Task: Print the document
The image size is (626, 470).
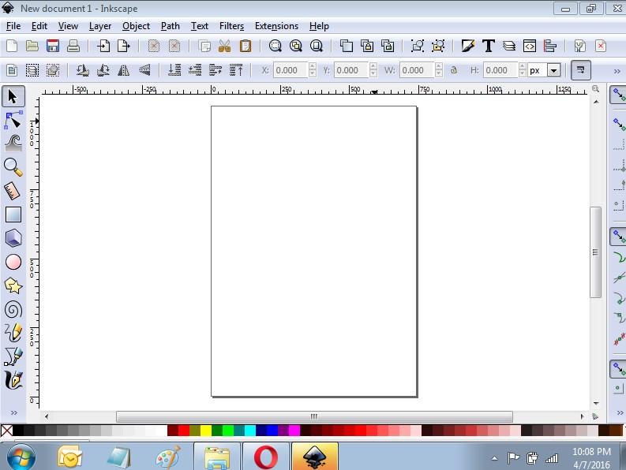Action: click(x=73, y=46)
